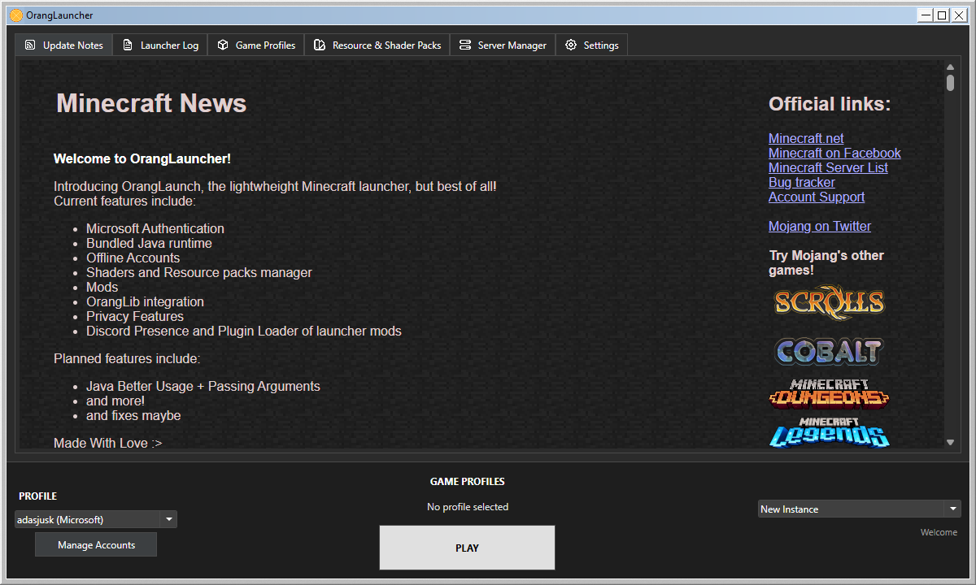Follow Mojang on Twitter
The width and height of the screenshot is (976, 585).
click(819, 226)
